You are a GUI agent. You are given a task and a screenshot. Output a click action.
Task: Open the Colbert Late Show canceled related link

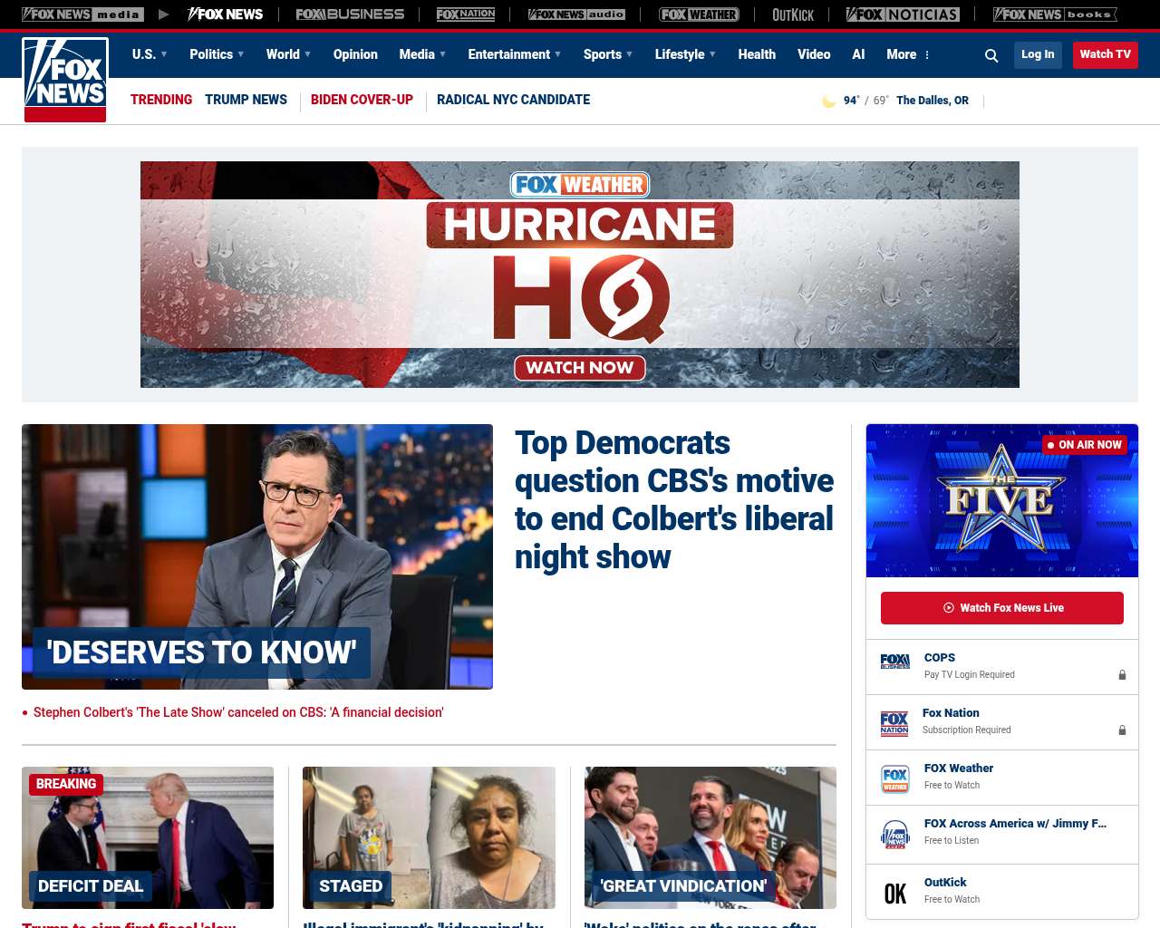pyautogui.click(x=238, y=712)
